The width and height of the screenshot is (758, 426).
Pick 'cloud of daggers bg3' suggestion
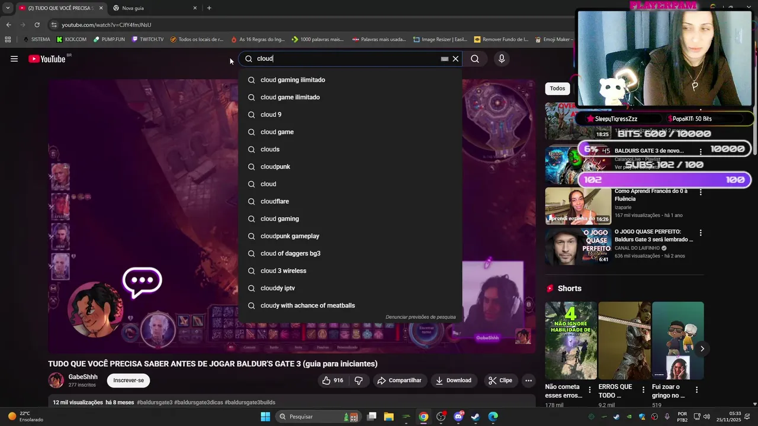click(350, 253)
